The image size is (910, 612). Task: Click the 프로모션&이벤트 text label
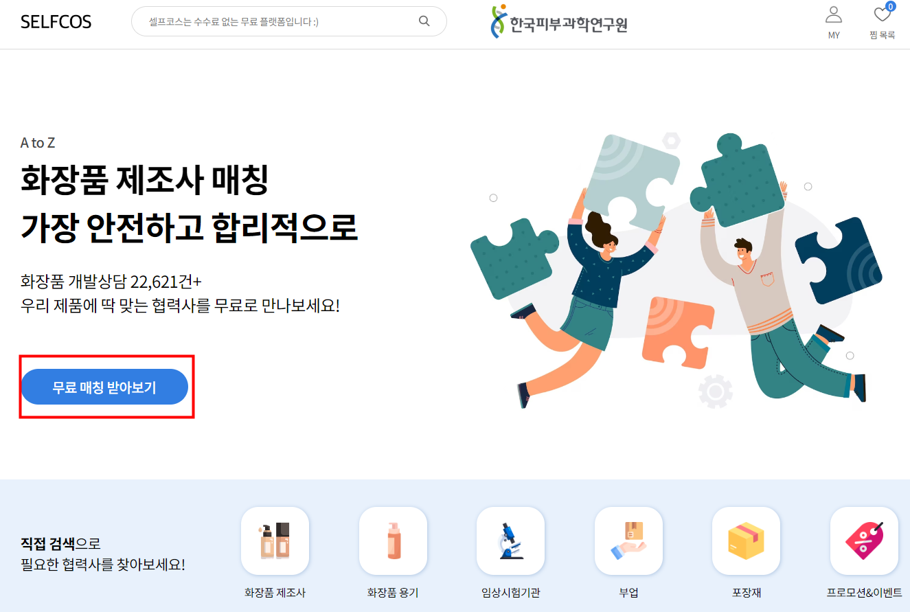[x=864, y=593]
